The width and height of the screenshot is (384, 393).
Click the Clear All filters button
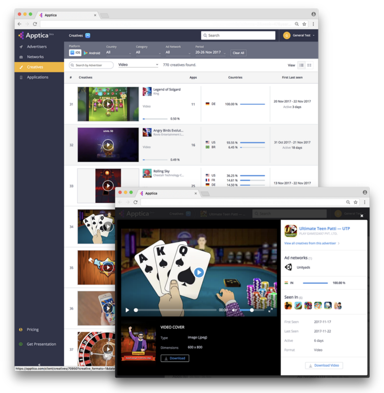[x=238, y=53]
